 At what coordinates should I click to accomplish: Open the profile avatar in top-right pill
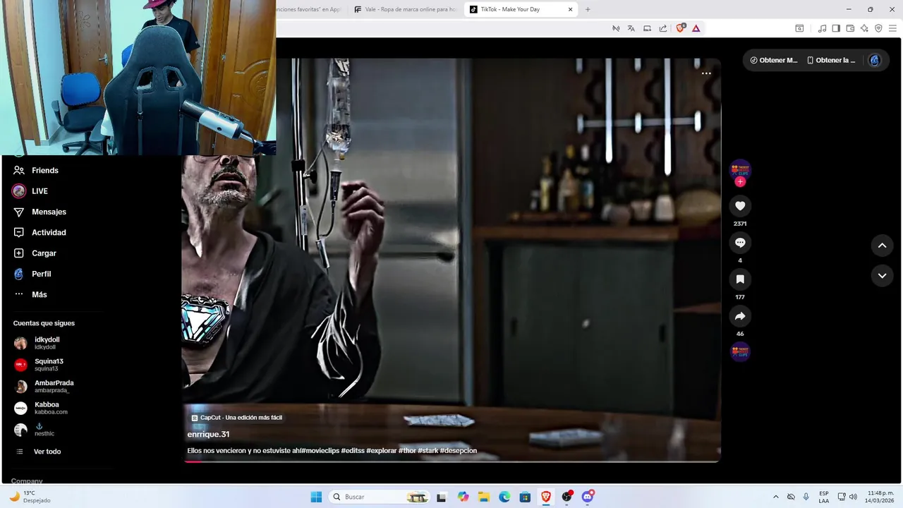pyautogui.click(x=875, y=60)
